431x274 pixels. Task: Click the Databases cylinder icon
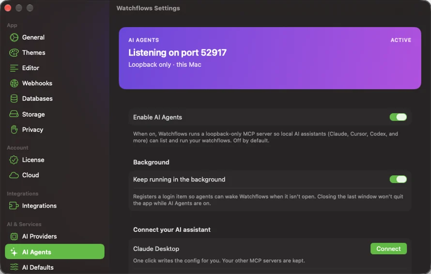(14, 99)
